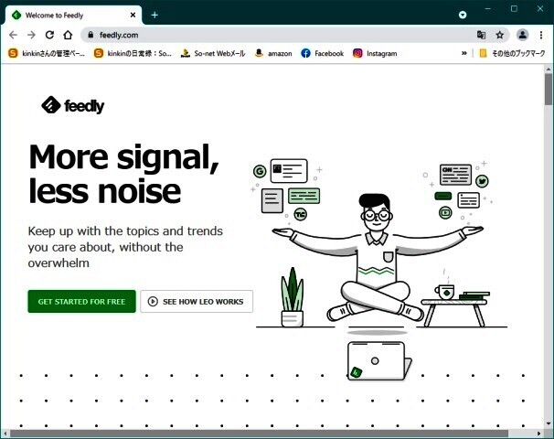The image size is (554, 439).
Task: Open the translate page icon in address bar
Action: tap(481, 35)
